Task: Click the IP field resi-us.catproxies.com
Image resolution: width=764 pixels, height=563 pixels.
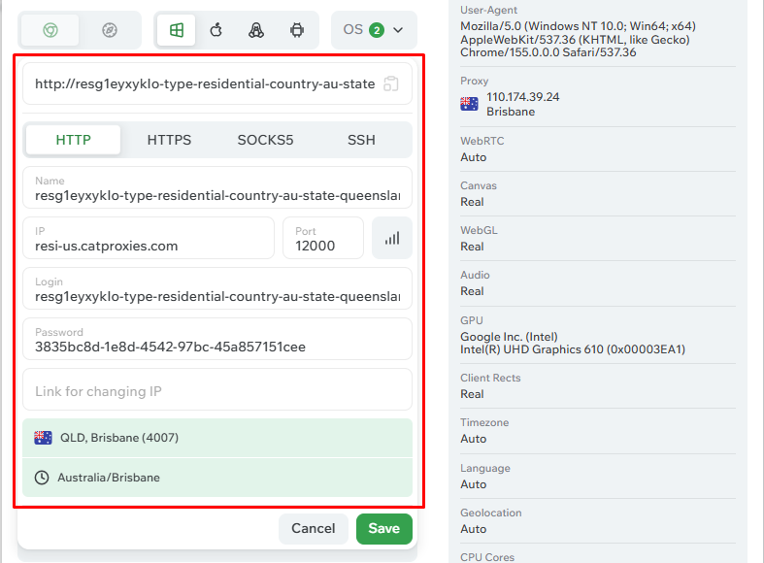Action: tap(149, 238)
